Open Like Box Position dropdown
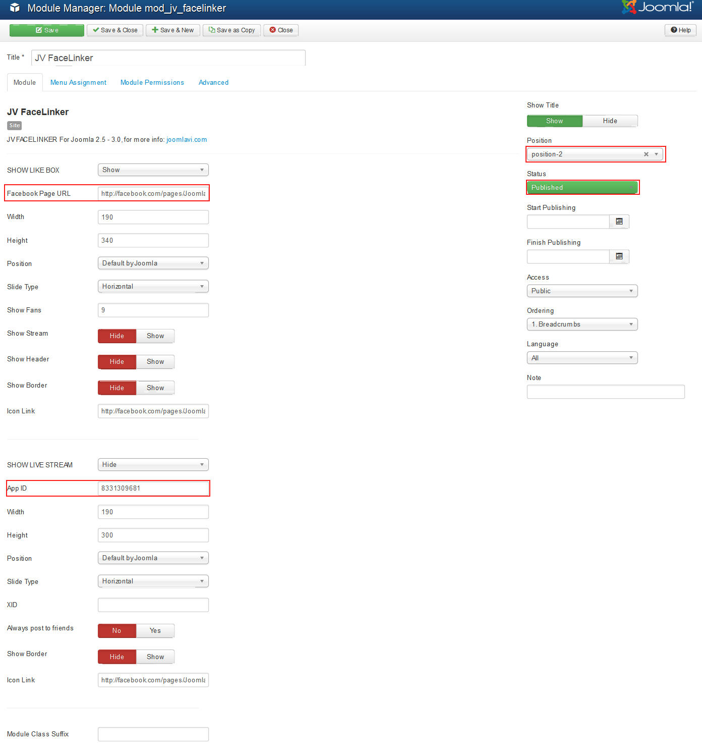 click(x=153, y=263)
